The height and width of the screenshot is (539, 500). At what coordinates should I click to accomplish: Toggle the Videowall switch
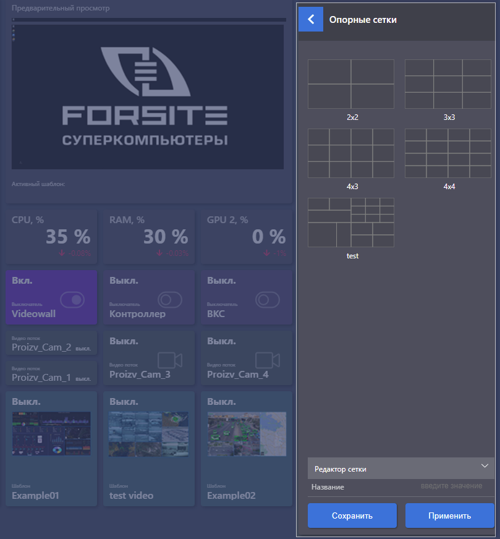point(72,300)
